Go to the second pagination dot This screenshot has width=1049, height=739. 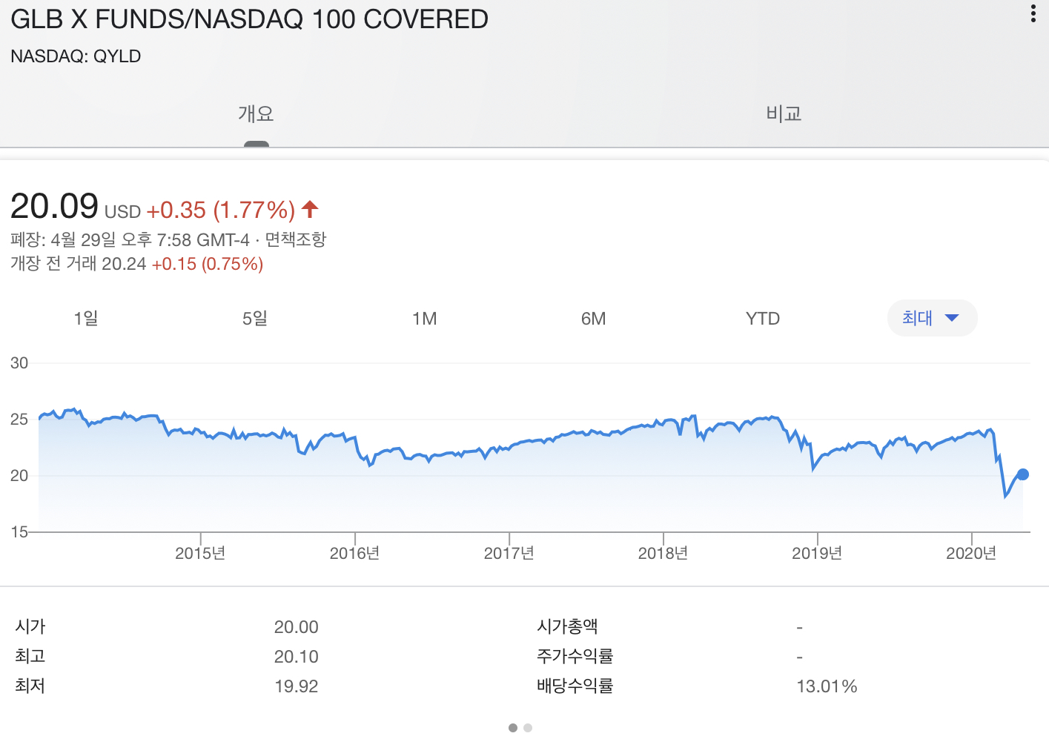click(x=528, y=728)
